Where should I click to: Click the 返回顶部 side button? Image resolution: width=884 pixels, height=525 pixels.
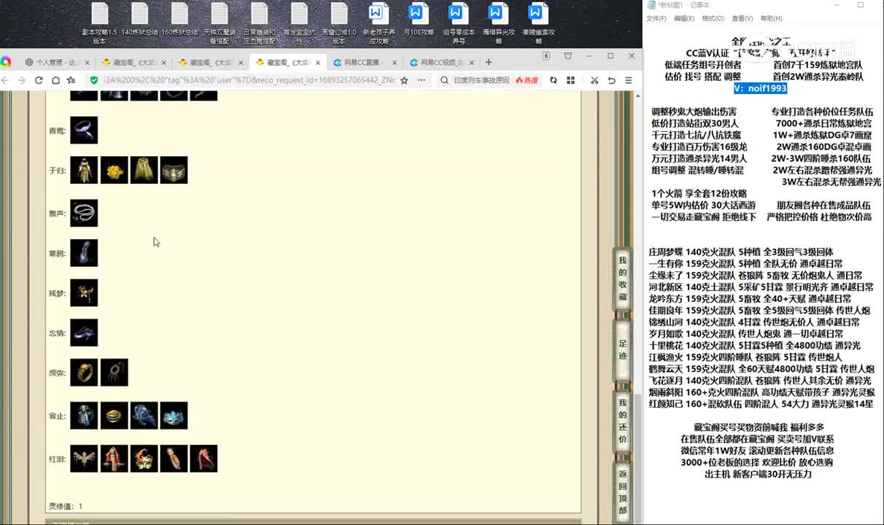point(622,492)
